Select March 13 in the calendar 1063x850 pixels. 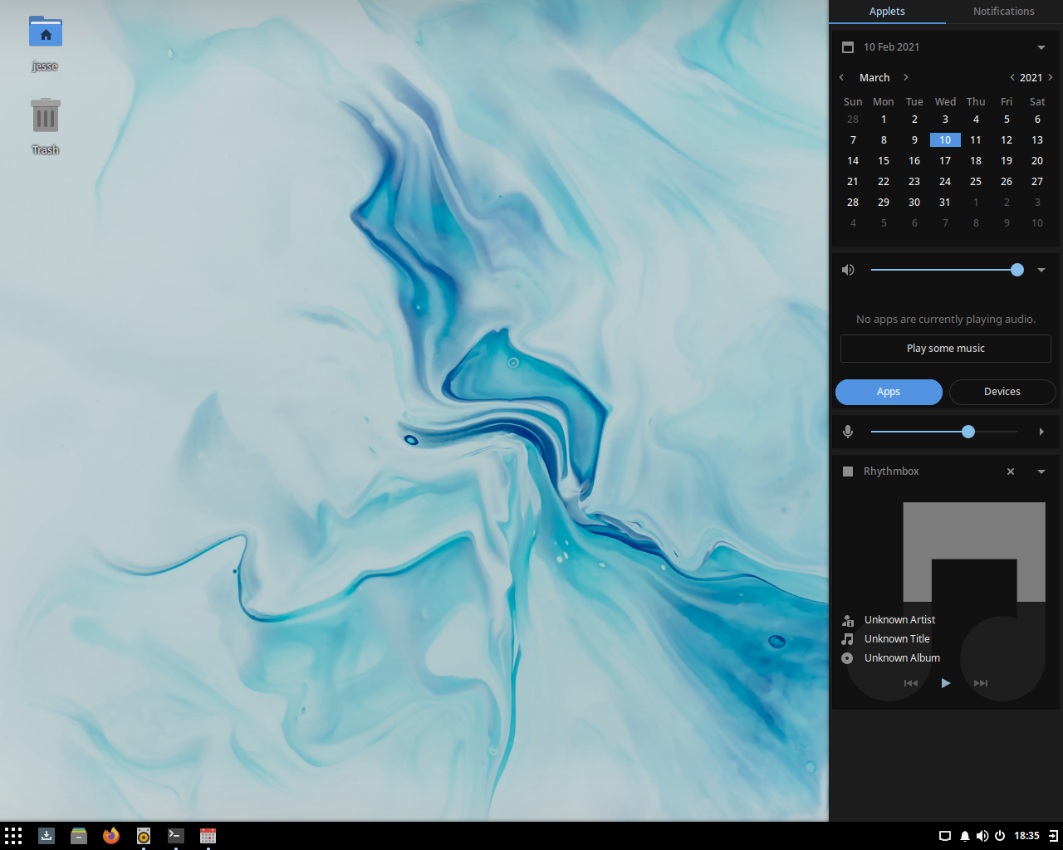tap(1037, 140)
